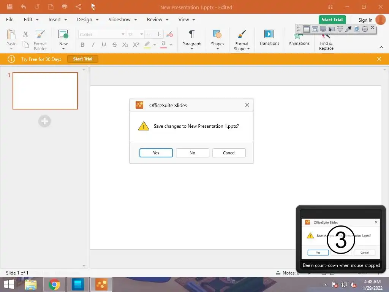Image resolution: width=389 pixels, height=292 pixels.
Task: Decrease font size with minus button
Action: (x=149, y=34)
